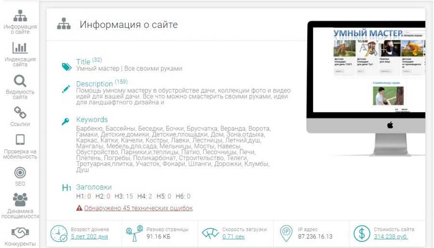Open the Конкуренты handshake icon

[20, 233]
